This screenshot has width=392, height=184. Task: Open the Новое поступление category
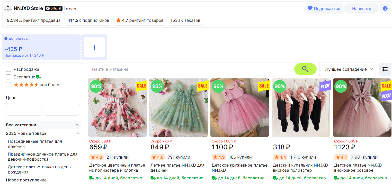26,180
